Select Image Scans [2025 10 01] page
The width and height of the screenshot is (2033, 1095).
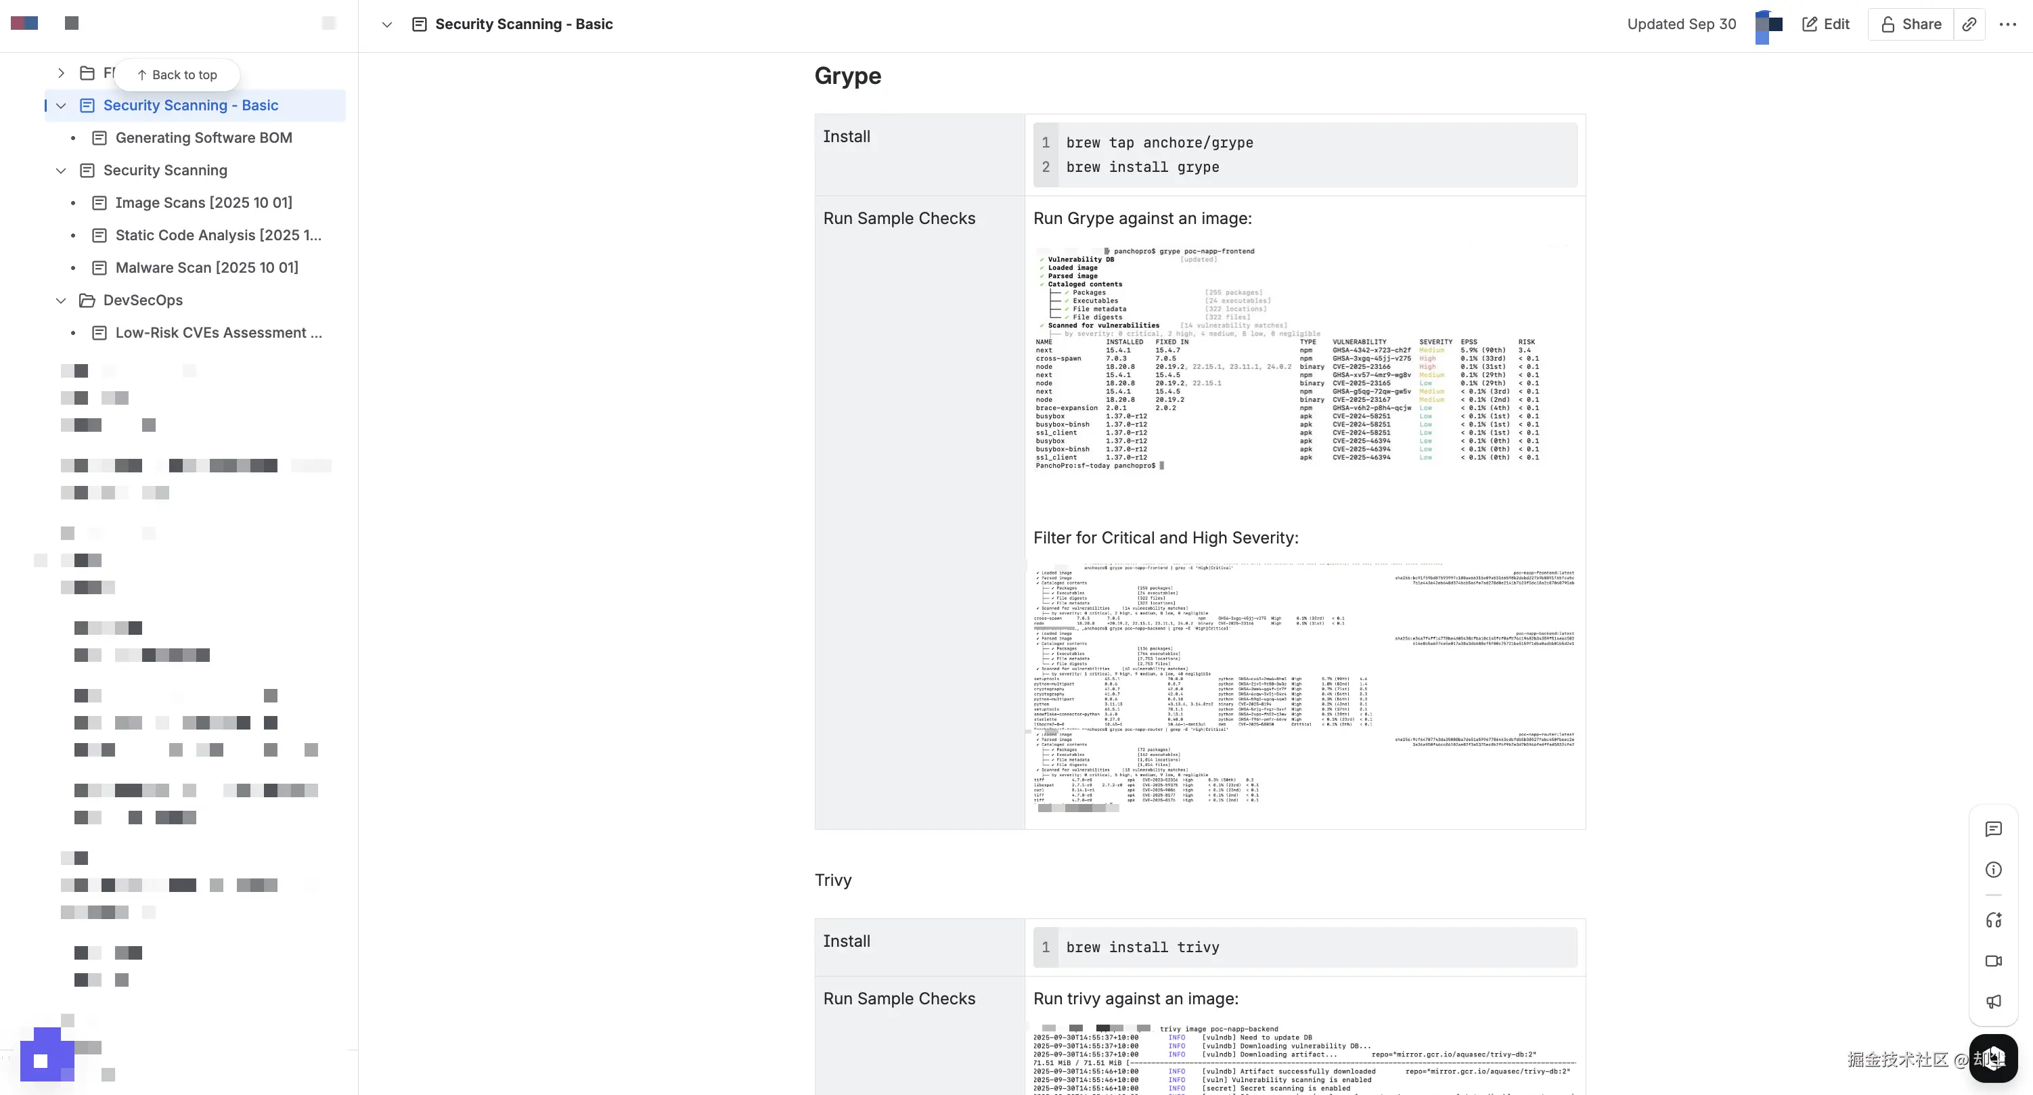(x=204, y=203)
